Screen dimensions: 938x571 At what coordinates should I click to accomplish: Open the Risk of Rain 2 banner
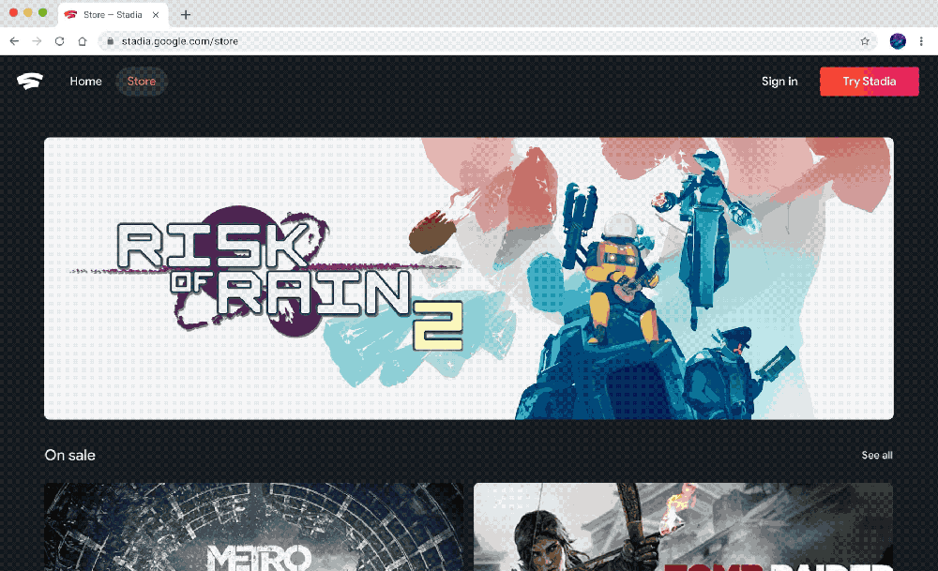[x=469, y=278]
